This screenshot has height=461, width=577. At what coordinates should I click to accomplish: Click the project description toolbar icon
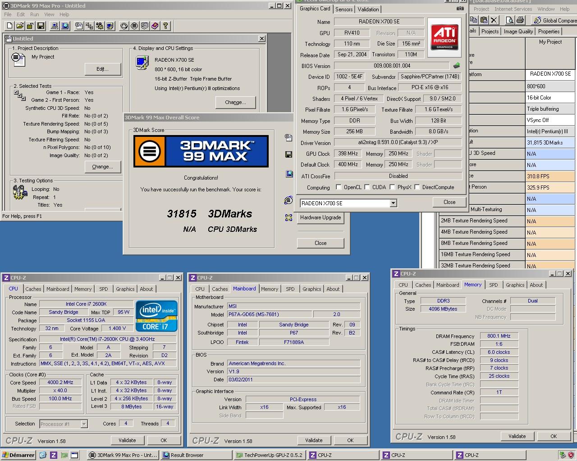(79, 26)
